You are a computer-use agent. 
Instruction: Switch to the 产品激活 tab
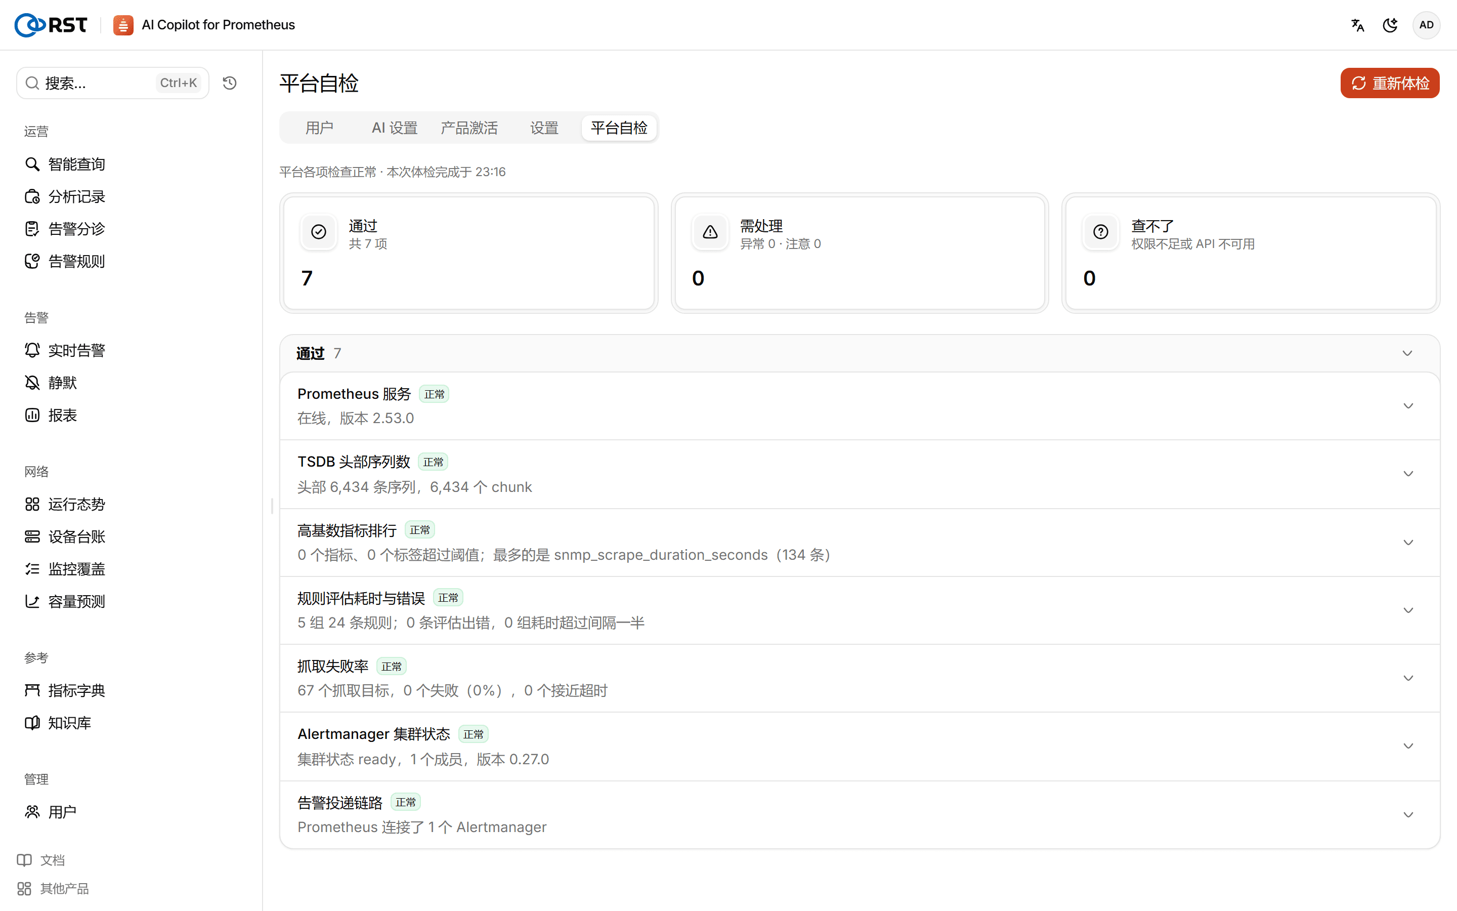coord(469,128)
